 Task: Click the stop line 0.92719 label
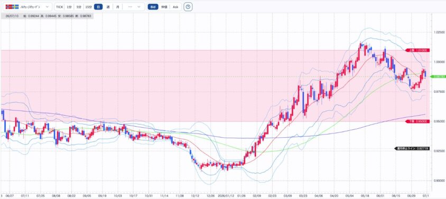click(411, 148)
